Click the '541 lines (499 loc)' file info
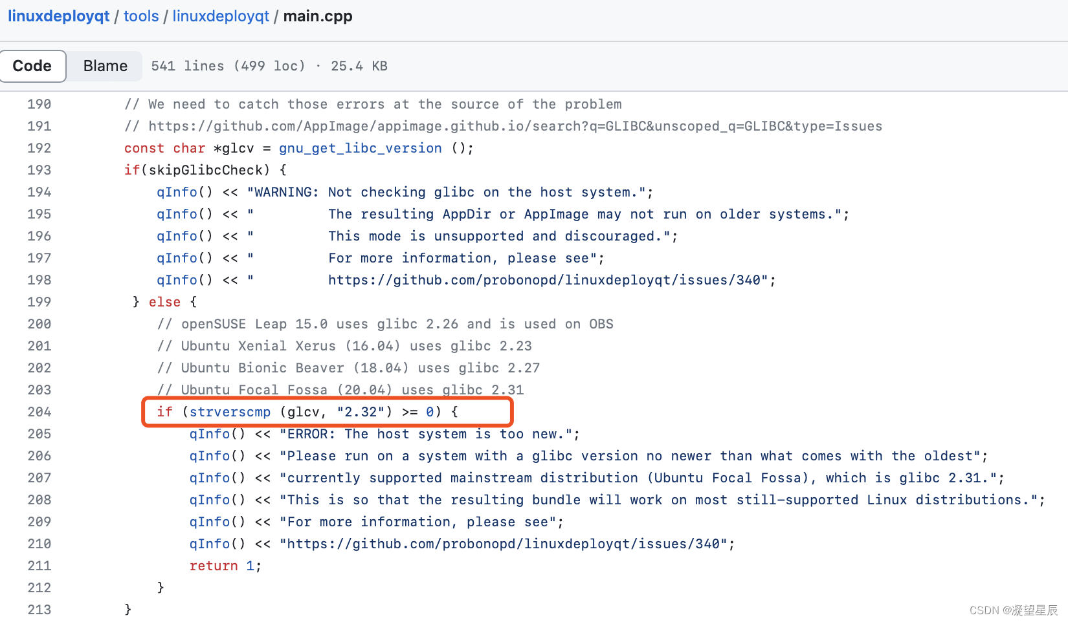This screenshot has height=622, width=1068. click(228, 66)
